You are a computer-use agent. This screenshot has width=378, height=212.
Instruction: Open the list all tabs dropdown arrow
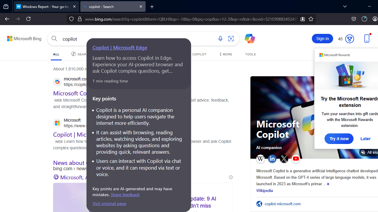click(x=345, y=6)
